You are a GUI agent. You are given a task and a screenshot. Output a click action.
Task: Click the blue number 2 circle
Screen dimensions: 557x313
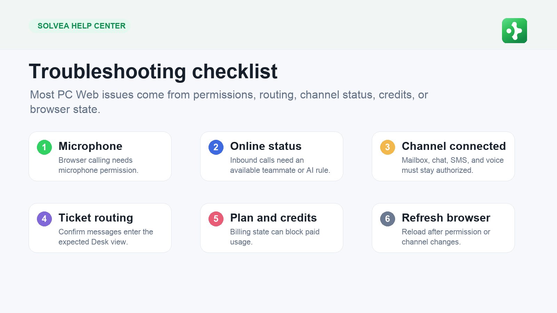click(x=216, y=147)
